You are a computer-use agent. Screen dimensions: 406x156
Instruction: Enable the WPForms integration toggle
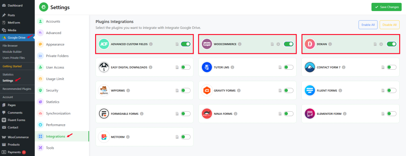(186, 91)
